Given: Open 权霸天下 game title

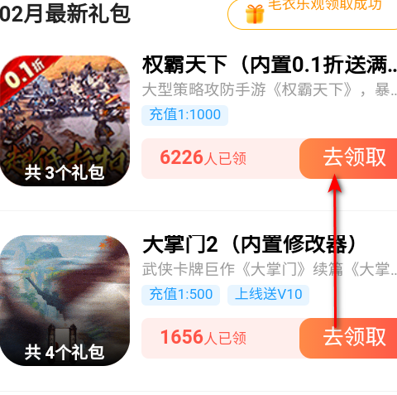Looking at the screenshot, I should (x=270, y=65).
